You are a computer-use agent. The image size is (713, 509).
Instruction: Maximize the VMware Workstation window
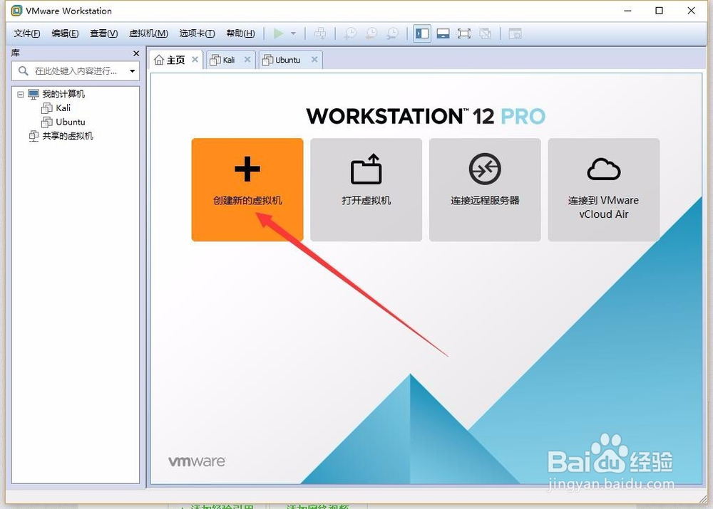pyautogui.click(x=660, y=11)
